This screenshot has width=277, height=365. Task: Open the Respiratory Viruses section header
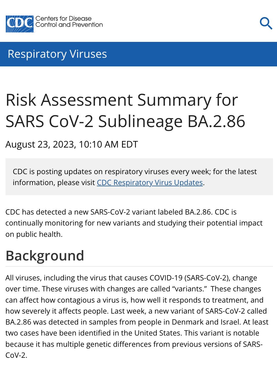point(57,54)
